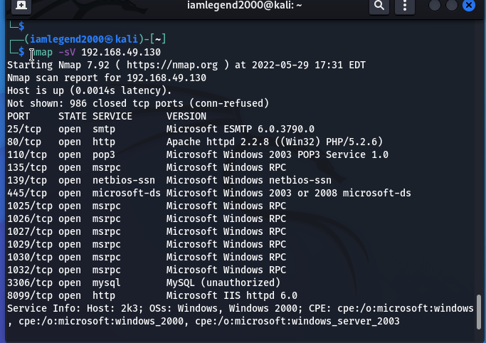Image resolution: width=486 pixels, height=343 pixels.
Task: Click the terminal search magnifier icon
Action: pyautogui.click(x=379, y=6)
